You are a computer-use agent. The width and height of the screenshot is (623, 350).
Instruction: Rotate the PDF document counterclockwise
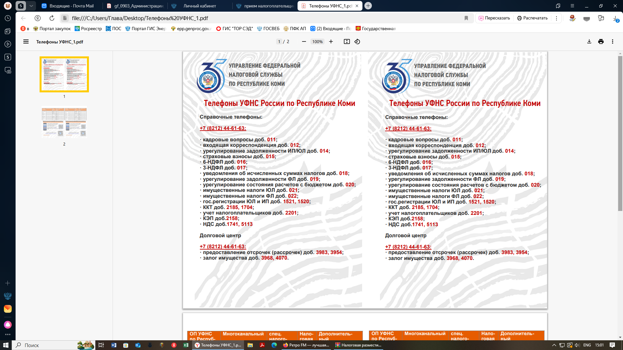click(357, 41)
